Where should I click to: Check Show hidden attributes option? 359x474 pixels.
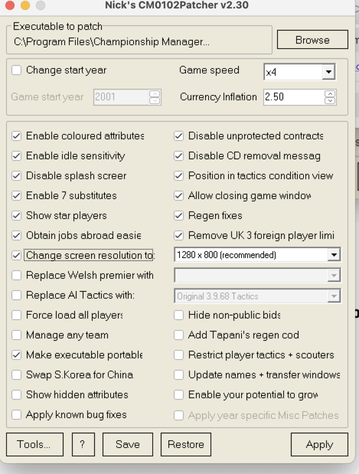17,395
